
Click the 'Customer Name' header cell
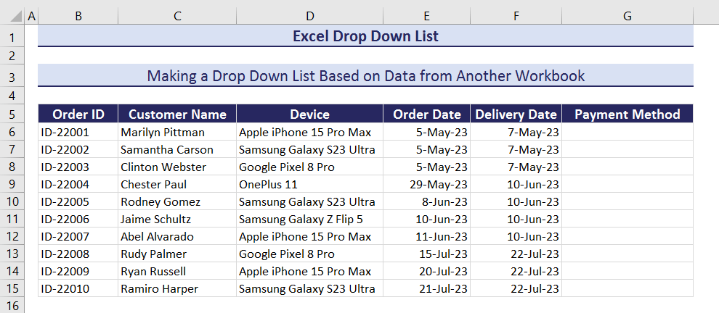176,114
